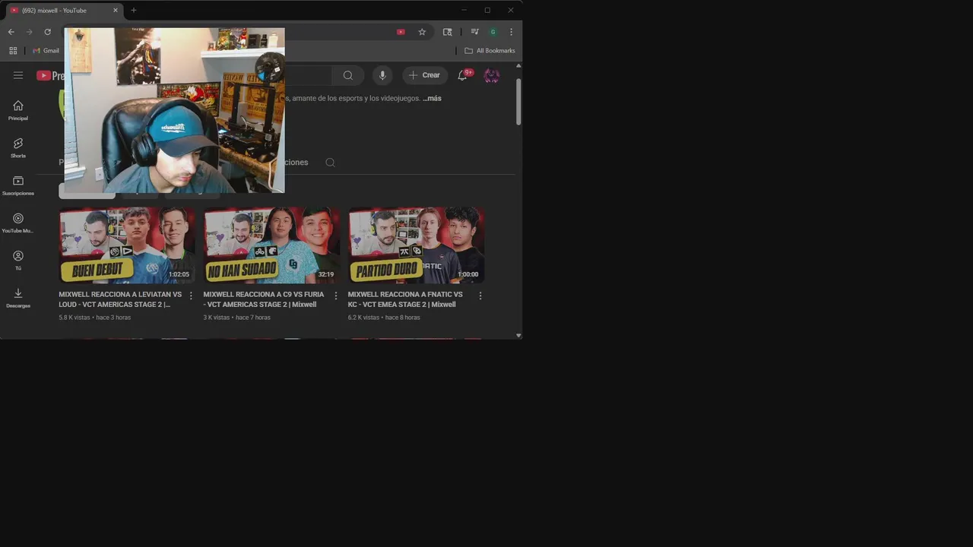Bookmark this page with star icon
This screenshot has height=547, width=973.
[422, 32]
